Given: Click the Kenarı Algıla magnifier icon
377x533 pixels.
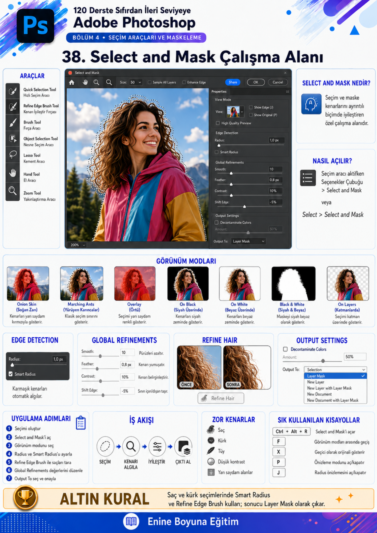Looking at the screenshot, I should pos(131,446).
